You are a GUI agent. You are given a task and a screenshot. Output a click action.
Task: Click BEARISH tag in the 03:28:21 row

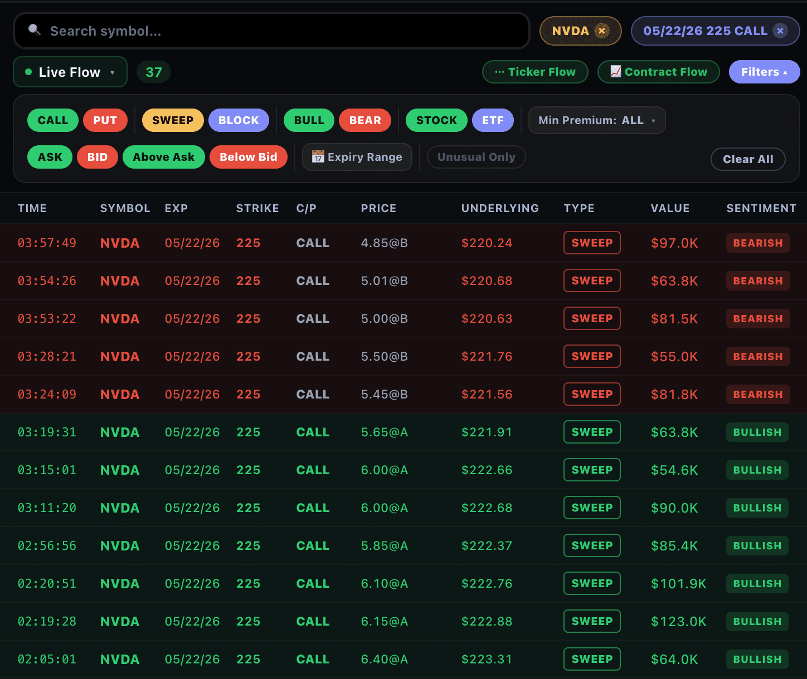tap(758, 356)
